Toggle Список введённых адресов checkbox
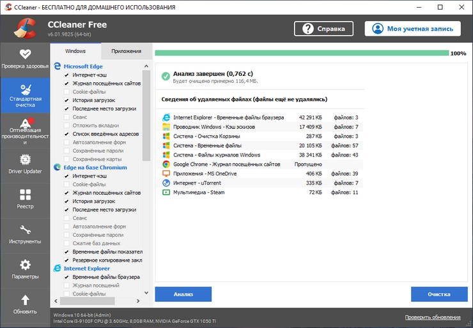Image resolution: width=473 pixels, height=328 pixels. (x=66, y=134)
